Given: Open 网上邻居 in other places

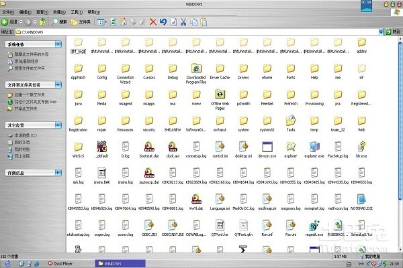Looking at the screenshot, I should coord(22,156).
